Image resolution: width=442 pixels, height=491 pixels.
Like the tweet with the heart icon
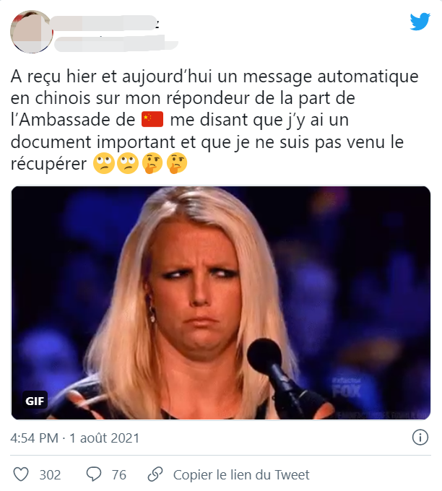[x=21, y=474]
